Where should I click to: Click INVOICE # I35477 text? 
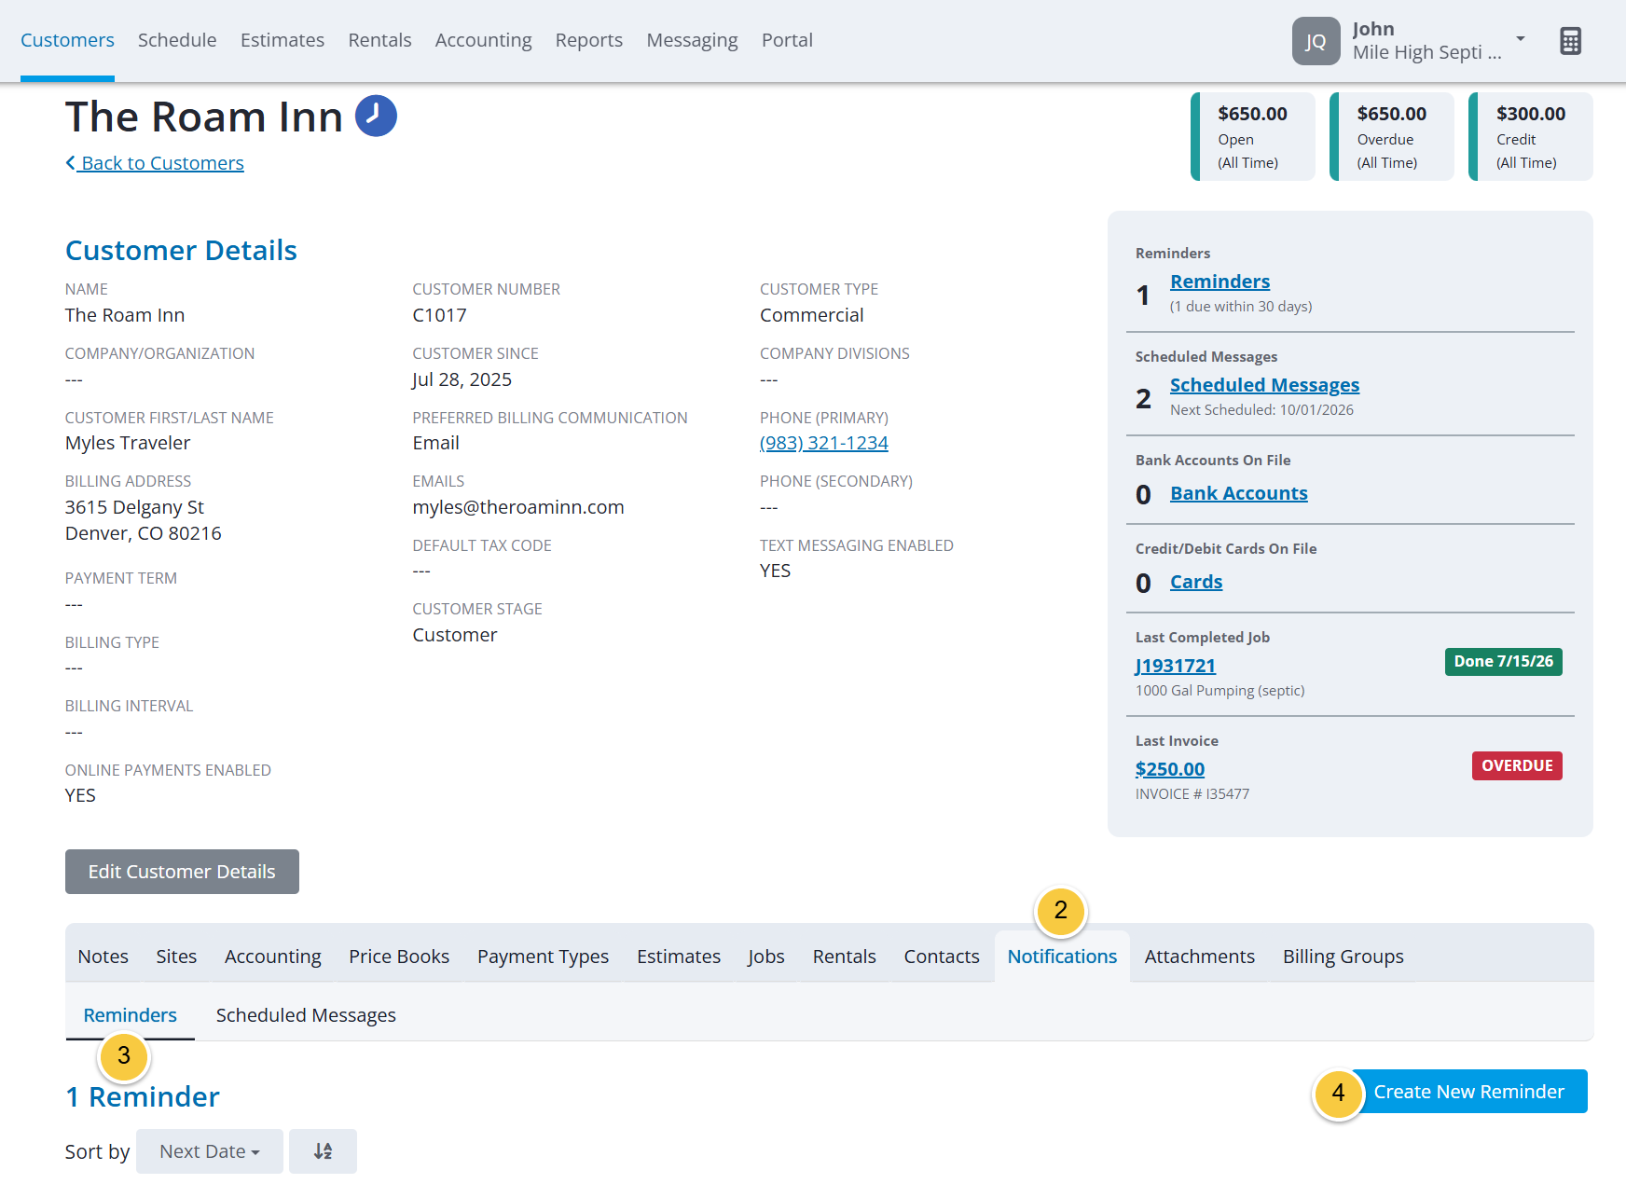coord(1192,794)
